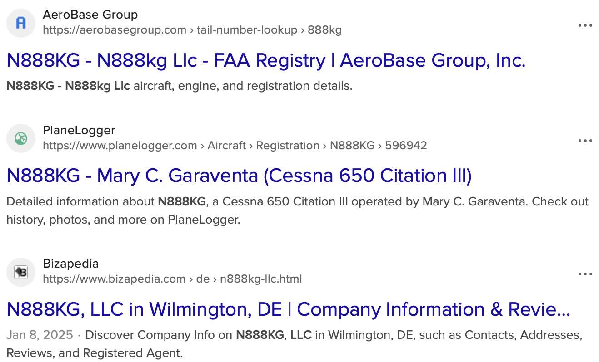599x362 pixels.
Task: Open the Mary C. Garaventa Cessna 650 result
Action: click(x=239, y=176)
